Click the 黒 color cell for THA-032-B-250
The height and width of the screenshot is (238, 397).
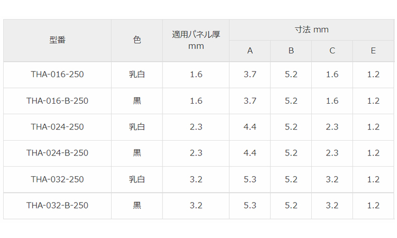tap(137, 205)
